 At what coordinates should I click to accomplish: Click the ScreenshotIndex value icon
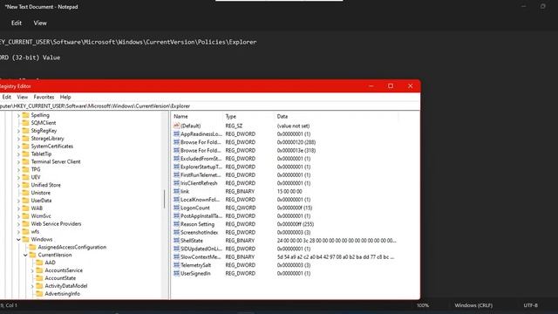(176, 232)
